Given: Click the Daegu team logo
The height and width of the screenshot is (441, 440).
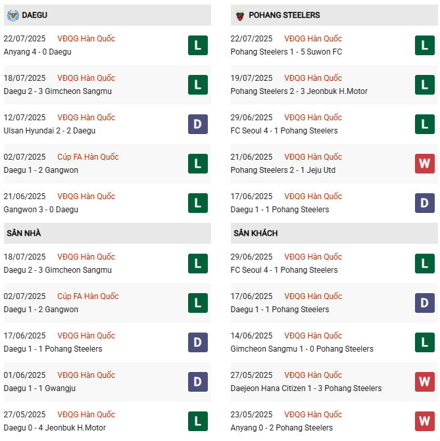Looking at the screenshot, I should tap(12, 15).
